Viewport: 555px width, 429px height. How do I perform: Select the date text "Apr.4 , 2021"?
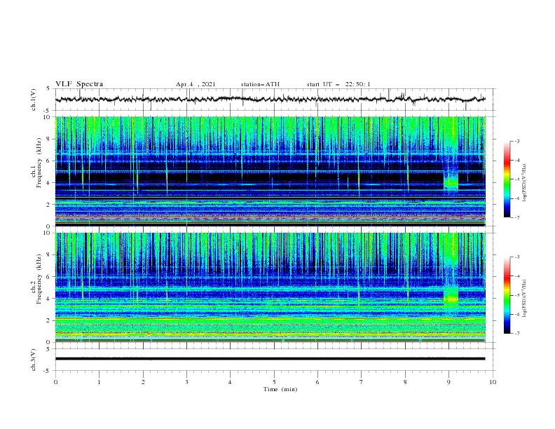[x=196, y=84]
